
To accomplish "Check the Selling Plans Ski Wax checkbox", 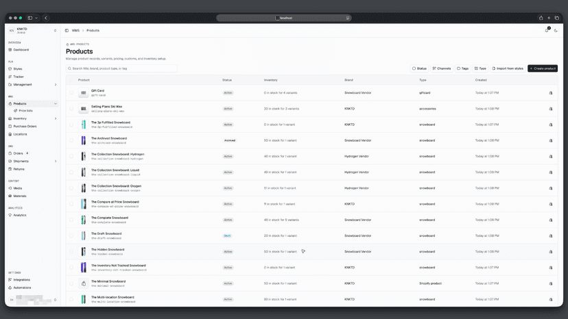I will pos(71,109).
